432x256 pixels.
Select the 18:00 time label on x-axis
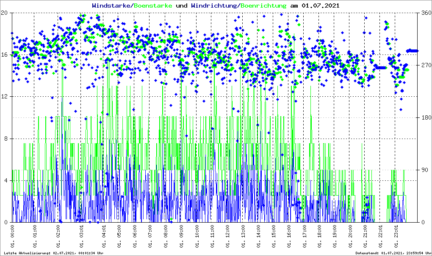[x=320, y=237]
